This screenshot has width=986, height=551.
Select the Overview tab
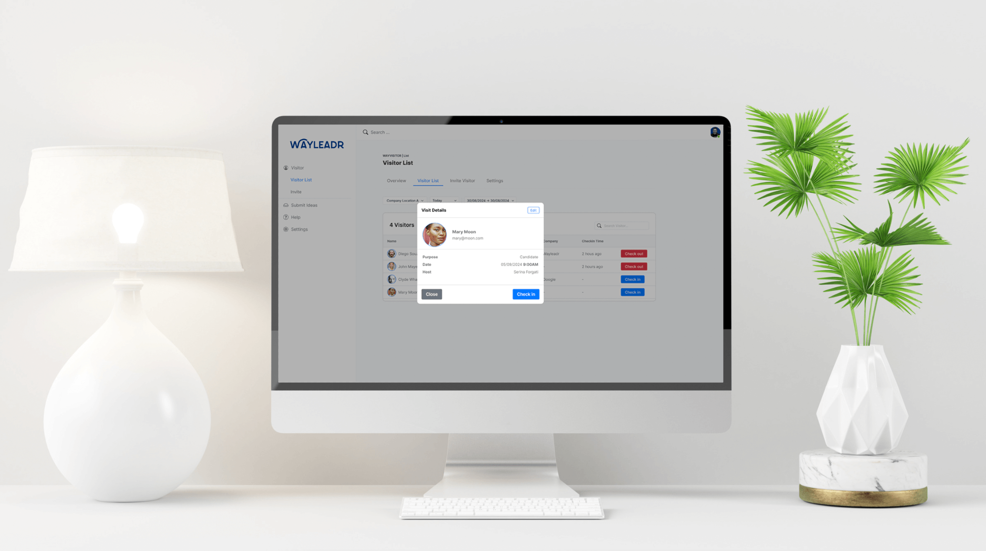click(395, 180)
